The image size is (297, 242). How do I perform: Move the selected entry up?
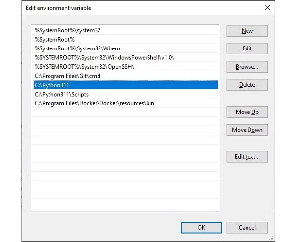(x=247, y=112)
